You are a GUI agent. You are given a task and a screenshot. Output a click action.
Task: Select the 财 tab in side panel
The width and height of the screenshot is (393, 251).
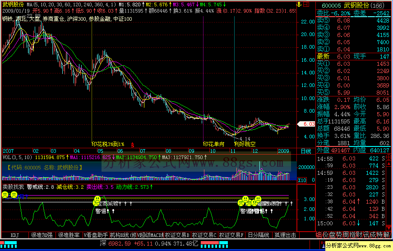[x=359, y=235]
